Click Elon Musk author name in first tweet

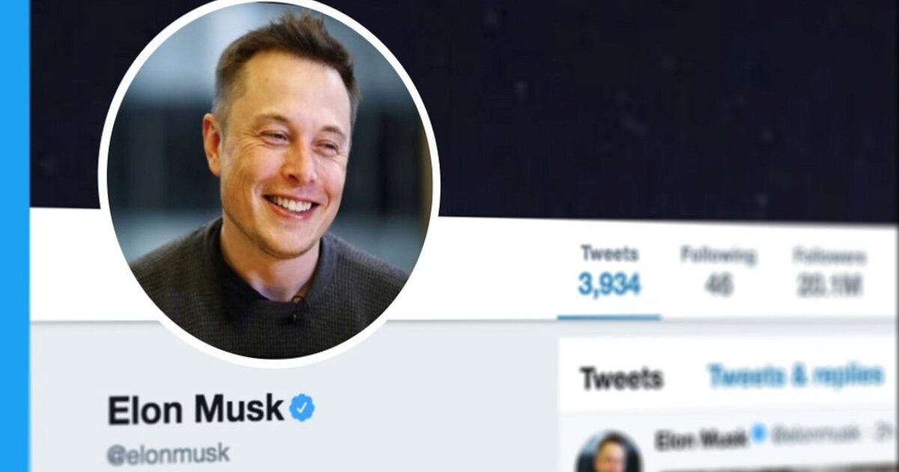(x=700, y=440)
